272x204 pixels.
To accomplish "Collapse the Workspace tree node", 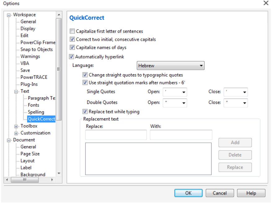I will 10,15.
